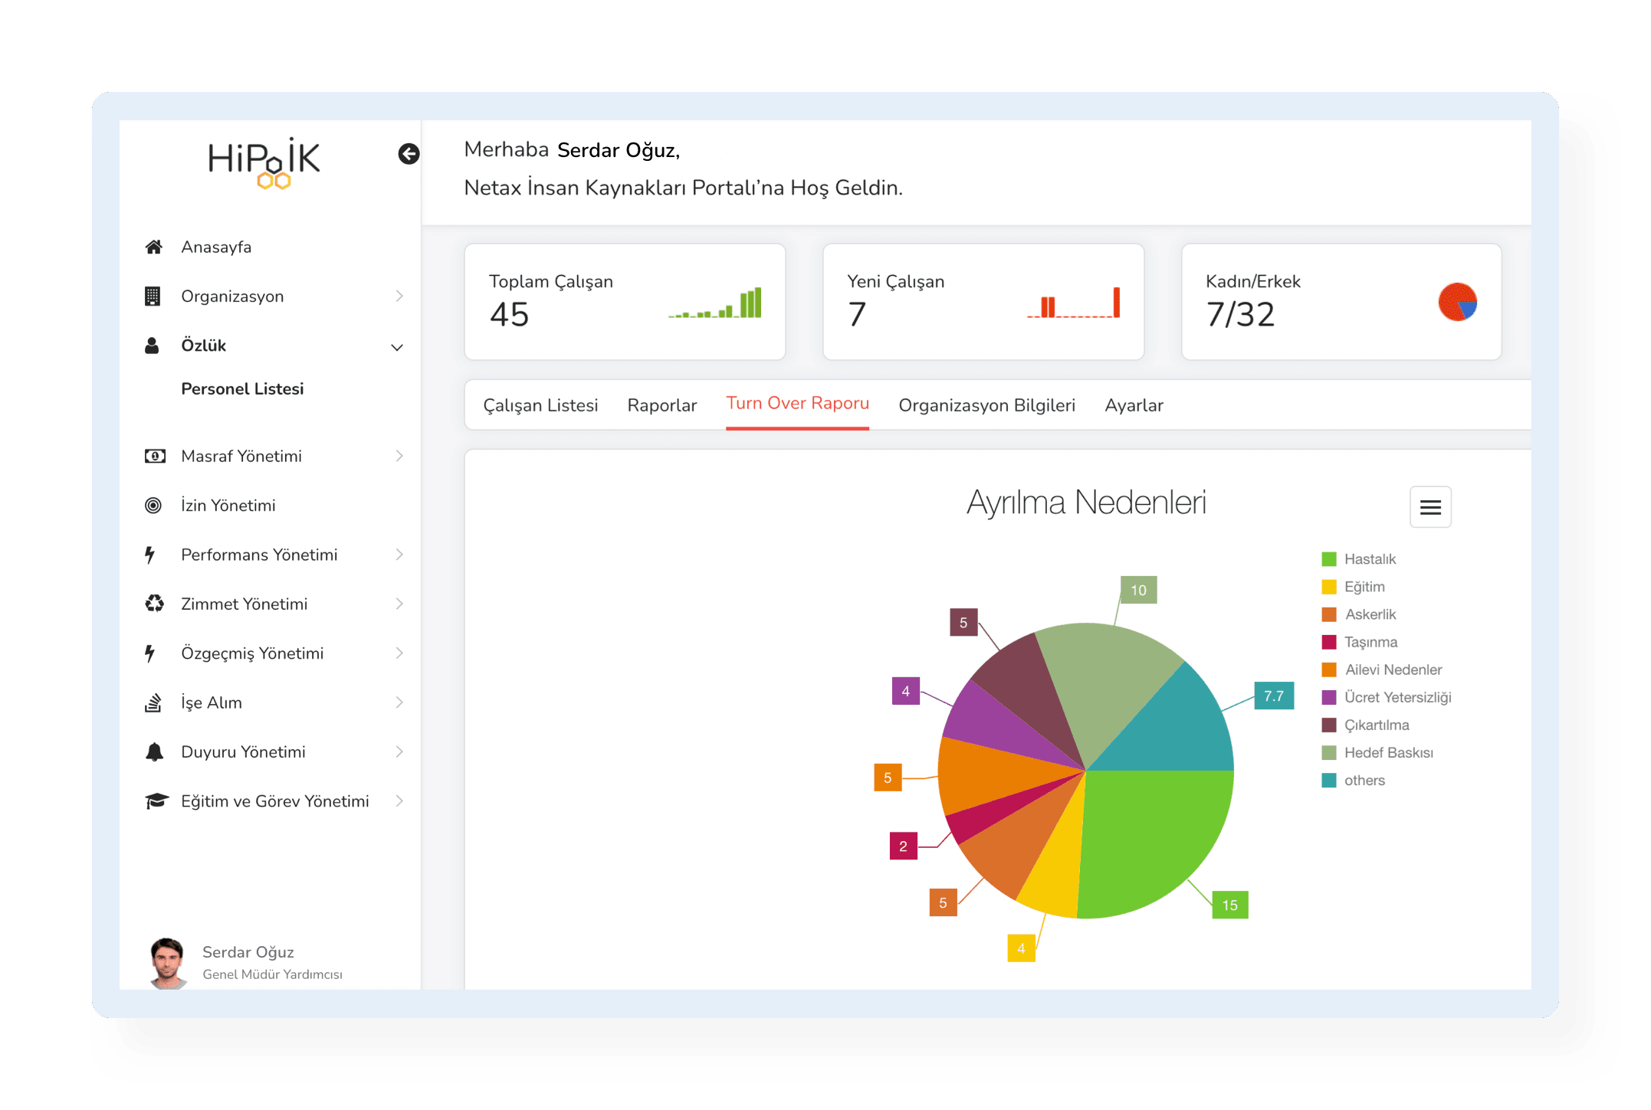Toggle others legend entry
The width and height of the screenshot is (1651, 1110).
click(1353, 780)
